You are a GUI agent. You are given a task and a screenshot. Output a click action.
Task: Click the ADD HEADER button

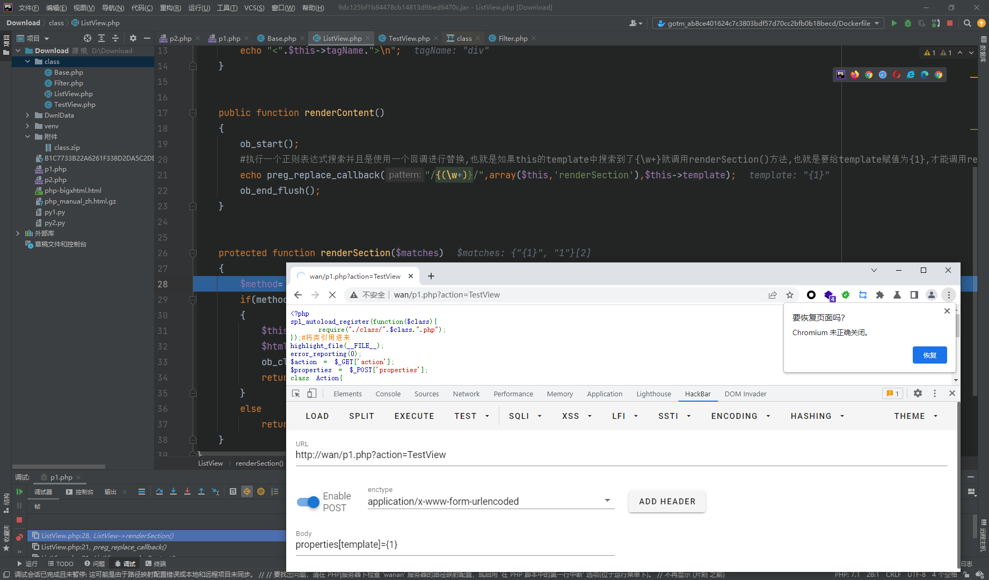pyautogui.click(x=667, y=501)
